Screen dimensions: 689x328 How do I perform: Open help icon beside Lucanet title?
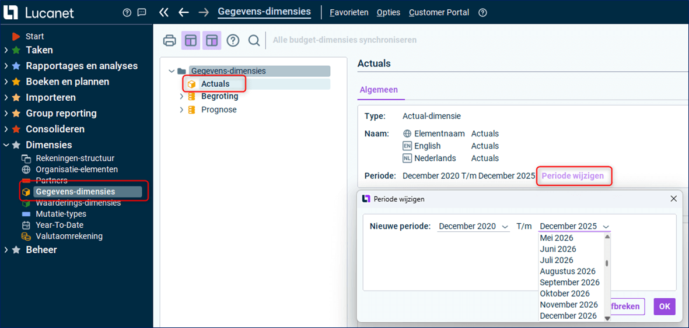127,13
